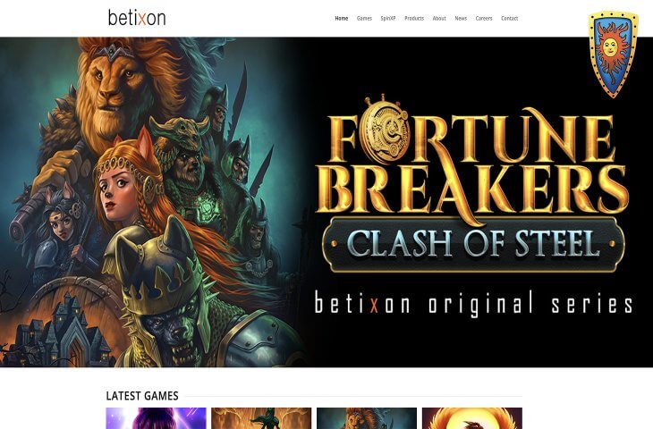The image size is (653, 429).
Task: Click the sun shield badge icon
Action: pyautogui.click(x=613, y=55)
